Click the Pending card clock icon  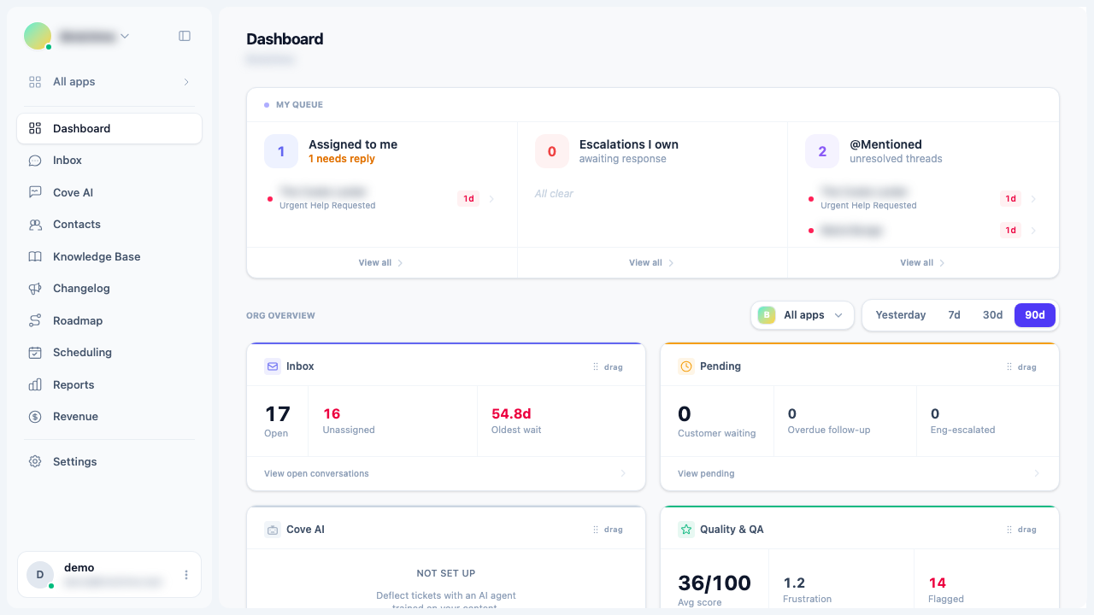tap(686, 366)
